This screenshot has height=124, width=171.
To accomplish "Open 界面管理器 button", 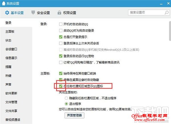I will 74,115.
